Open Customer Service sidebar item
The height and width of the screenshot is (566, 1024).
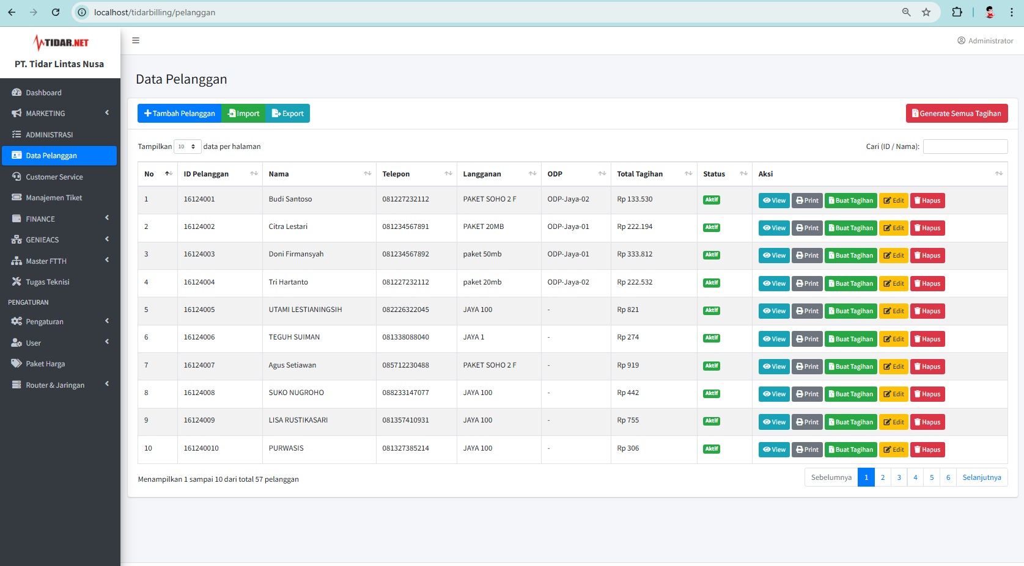click(60, 177)
